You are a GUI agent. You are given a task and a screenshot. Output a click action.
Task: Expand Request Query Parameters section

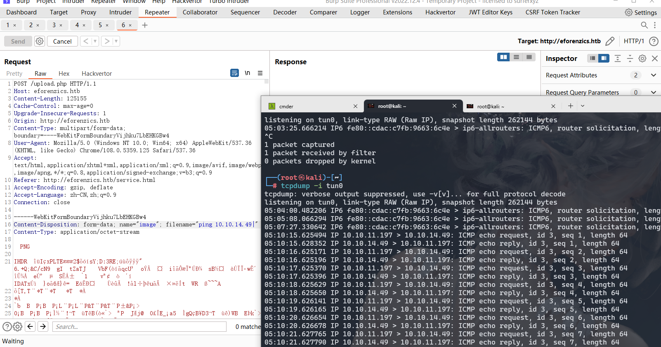(x=654, y=92)
